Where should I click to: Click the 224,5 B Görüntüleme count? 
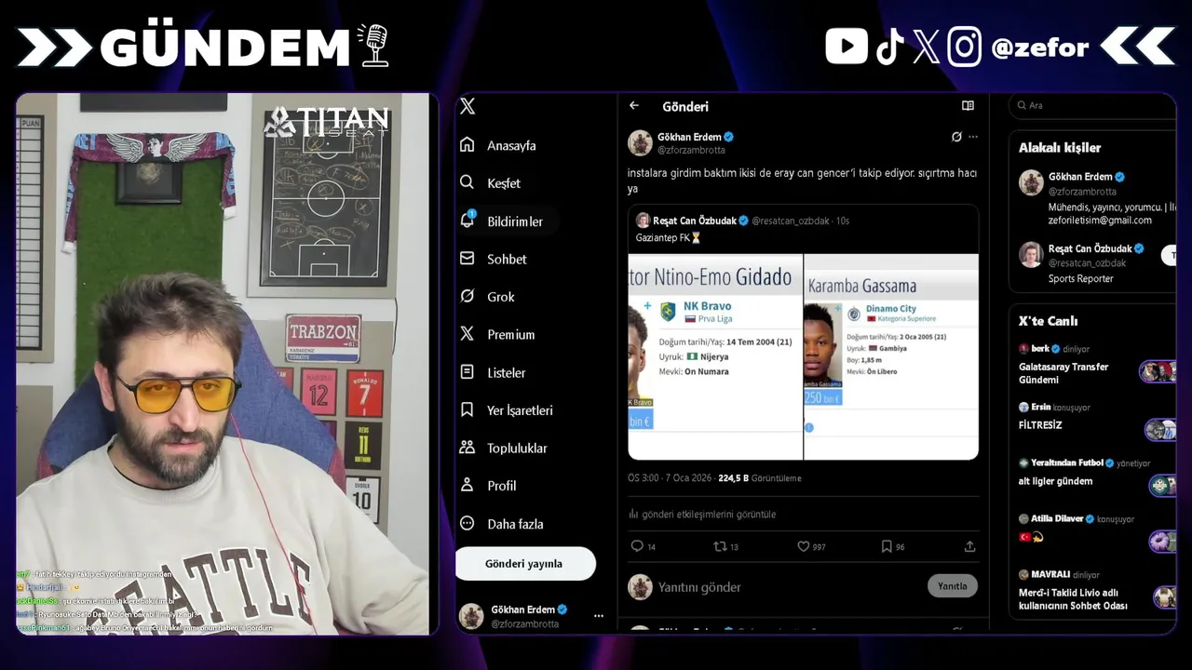pyautogui.click(x=759, y=478)
